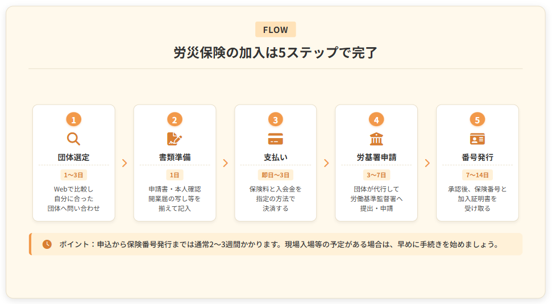This screenshot has width=552, height=304.
Task: Click the heading 労災保険の加入は5ステップで完了
Action: click(276, 53)
